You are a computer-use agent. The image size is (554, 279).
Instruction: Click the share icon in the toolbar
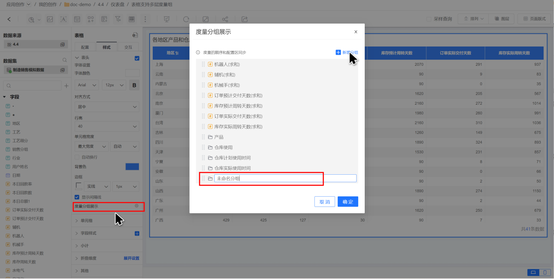click(x=225, y=19)
